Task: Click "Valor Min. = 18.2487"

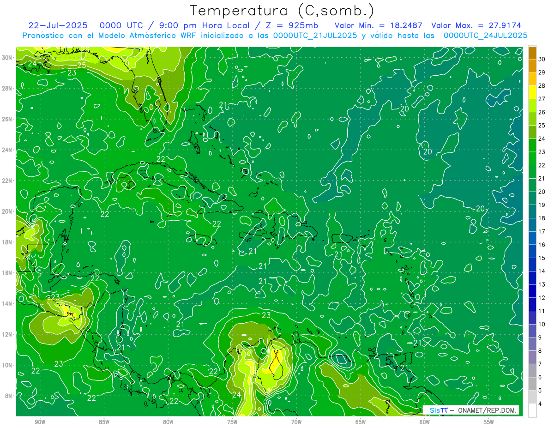Action: click(x=378, y=25)
